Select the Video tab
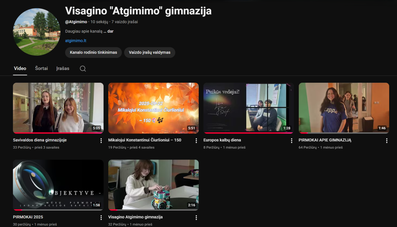This screenshot has width=397, height=227. click(20, 68)
